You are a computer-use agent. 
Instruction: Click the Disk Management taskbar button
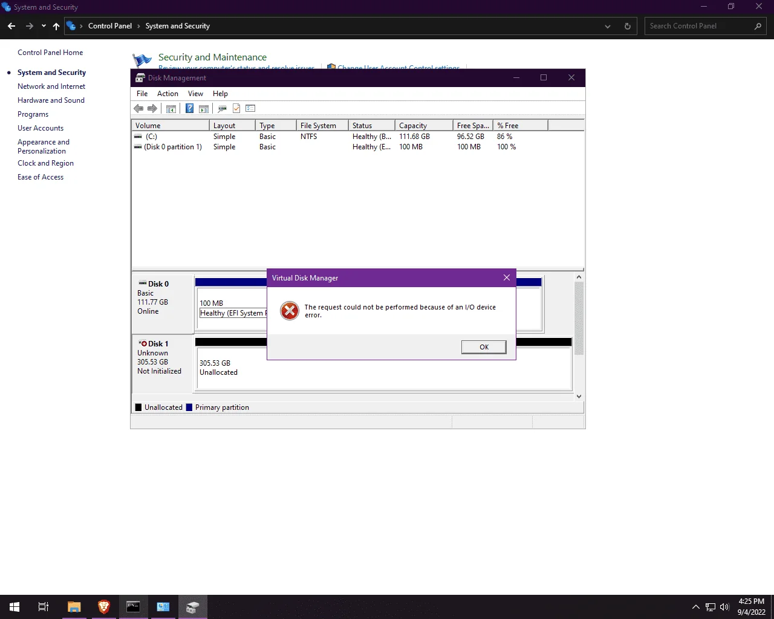click(x=192, y=607)
